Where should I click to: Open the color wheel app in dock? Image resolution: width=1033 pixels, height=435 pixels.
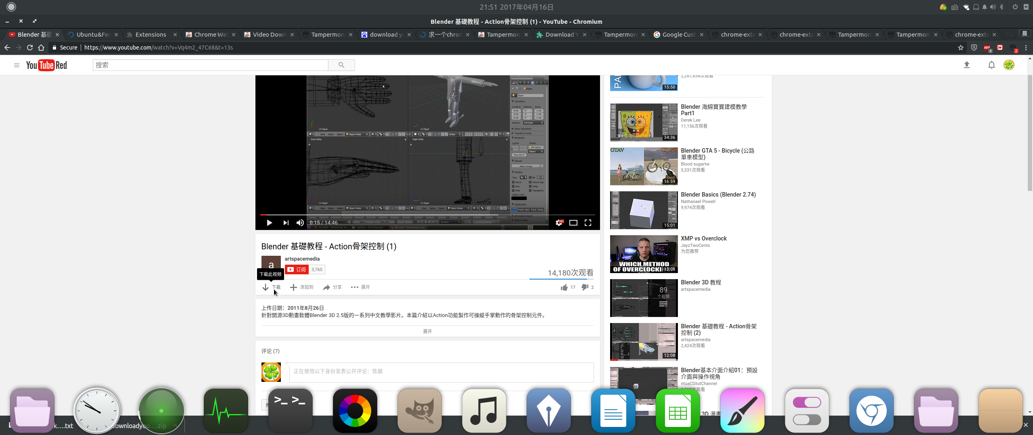coord(355,411)
